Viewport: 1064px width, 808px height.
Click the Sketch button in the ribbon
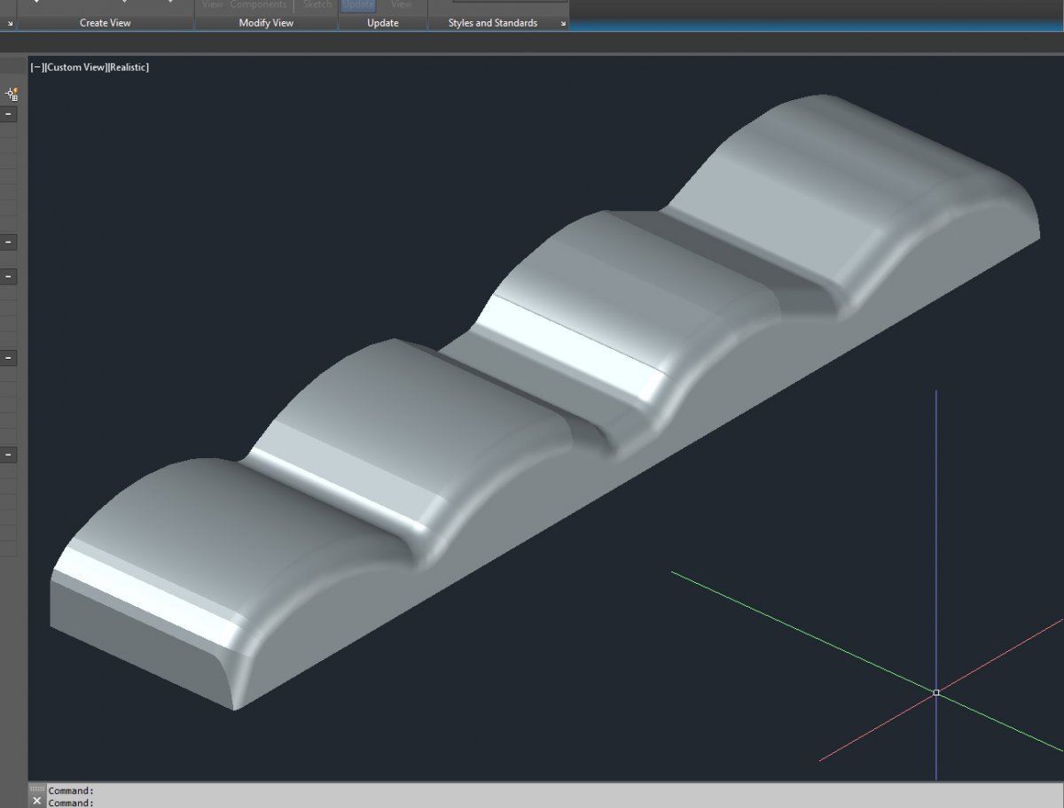pos(317,4)
